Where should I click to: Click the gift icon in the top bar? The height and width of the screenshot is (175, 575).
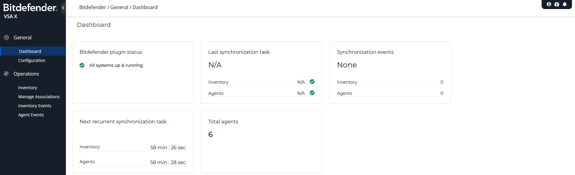(x=557, y=4)
